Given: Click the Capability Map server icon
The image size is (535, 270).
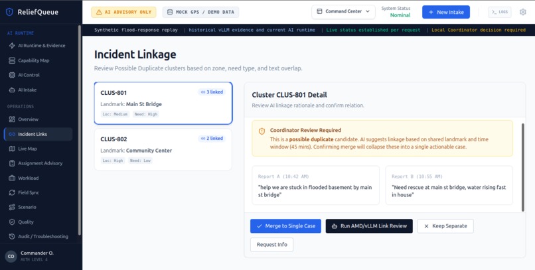Looking at the screenshot, I should (x=12, y=60).
